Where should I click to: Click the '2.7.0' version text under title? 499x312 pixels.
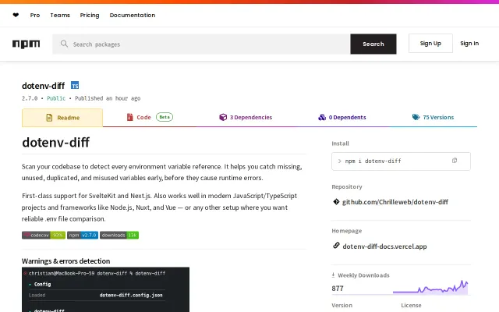[x=30, y=98]
